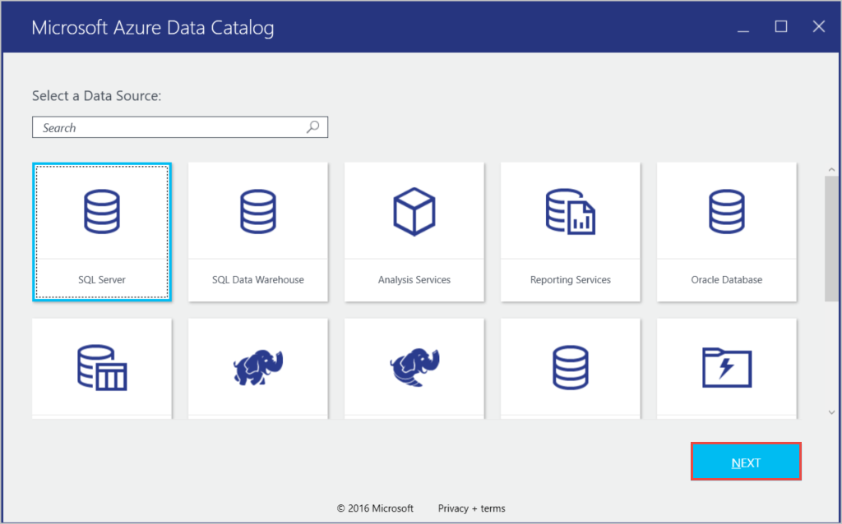Click the plain database cylinder tile in second row

coord(570,368)
